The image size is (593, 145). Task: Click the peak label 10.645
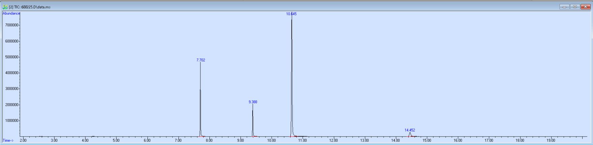pos(291,14)
